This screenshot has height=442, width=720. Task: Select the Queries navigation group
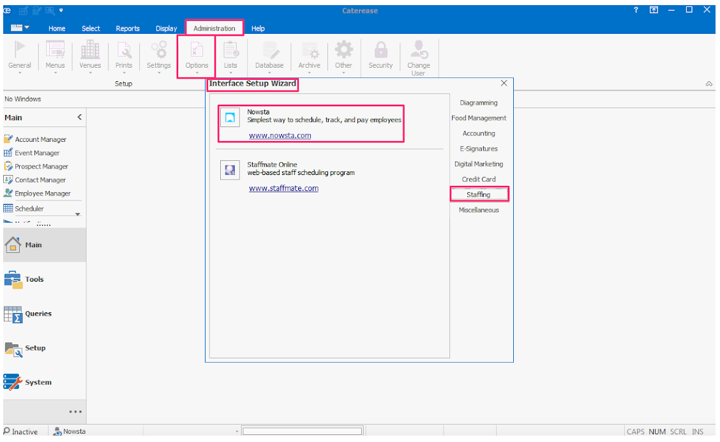pyautogui.click(x=44, y=314)
